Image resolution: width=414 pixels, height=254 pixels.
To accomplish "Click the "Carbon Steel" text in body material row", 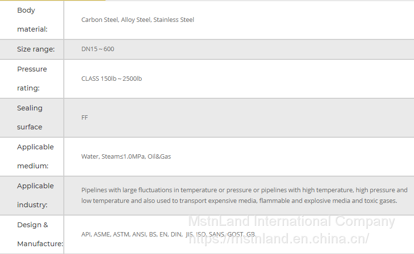I will (x=99, y=20).
